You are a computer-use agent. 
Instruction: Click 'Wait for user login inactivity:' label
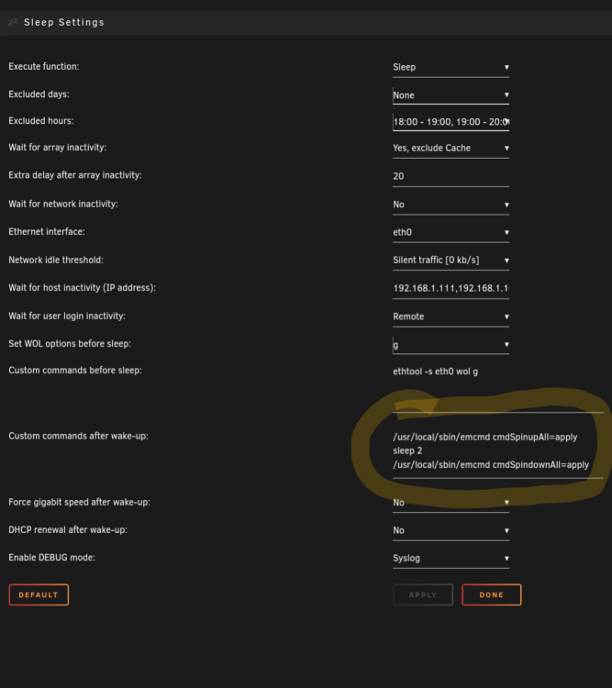67,316
